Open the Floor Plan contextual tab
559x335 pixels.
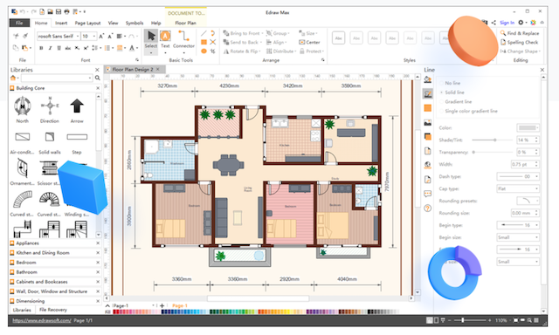click(x=186, y=23)
